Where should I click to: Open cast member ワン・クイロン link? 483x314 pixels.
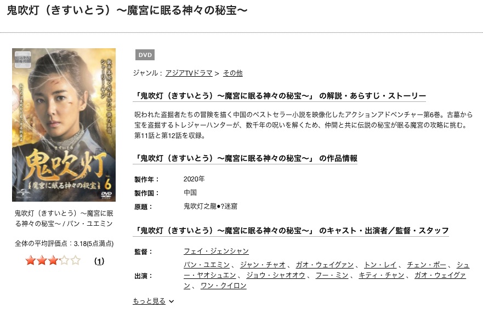click(x=223, y=286)
